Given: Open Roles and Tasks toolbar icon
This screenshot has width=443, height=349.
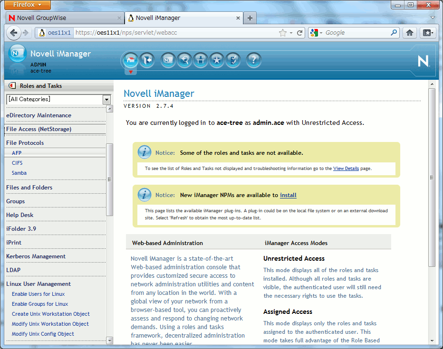Looking at the screenshot, I should click(x=168, y=60).
